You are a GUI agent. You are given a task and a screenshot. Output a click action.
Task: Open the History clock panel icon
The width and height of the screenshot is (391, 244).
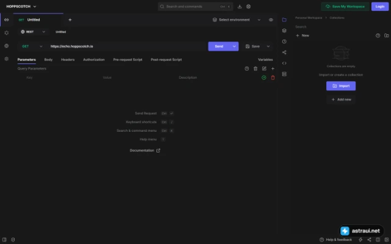point(284,41)
